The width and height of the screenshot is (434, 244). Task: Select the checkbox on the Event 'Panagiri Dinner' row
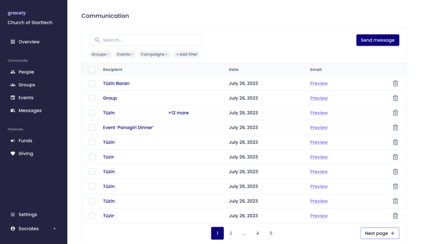(92, 128)
